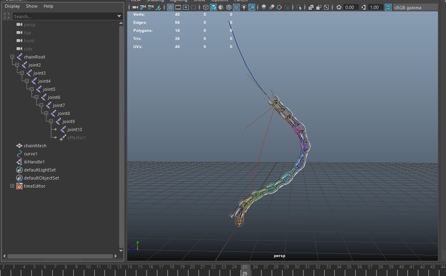Click the X-Ray Joints icon

326,7
